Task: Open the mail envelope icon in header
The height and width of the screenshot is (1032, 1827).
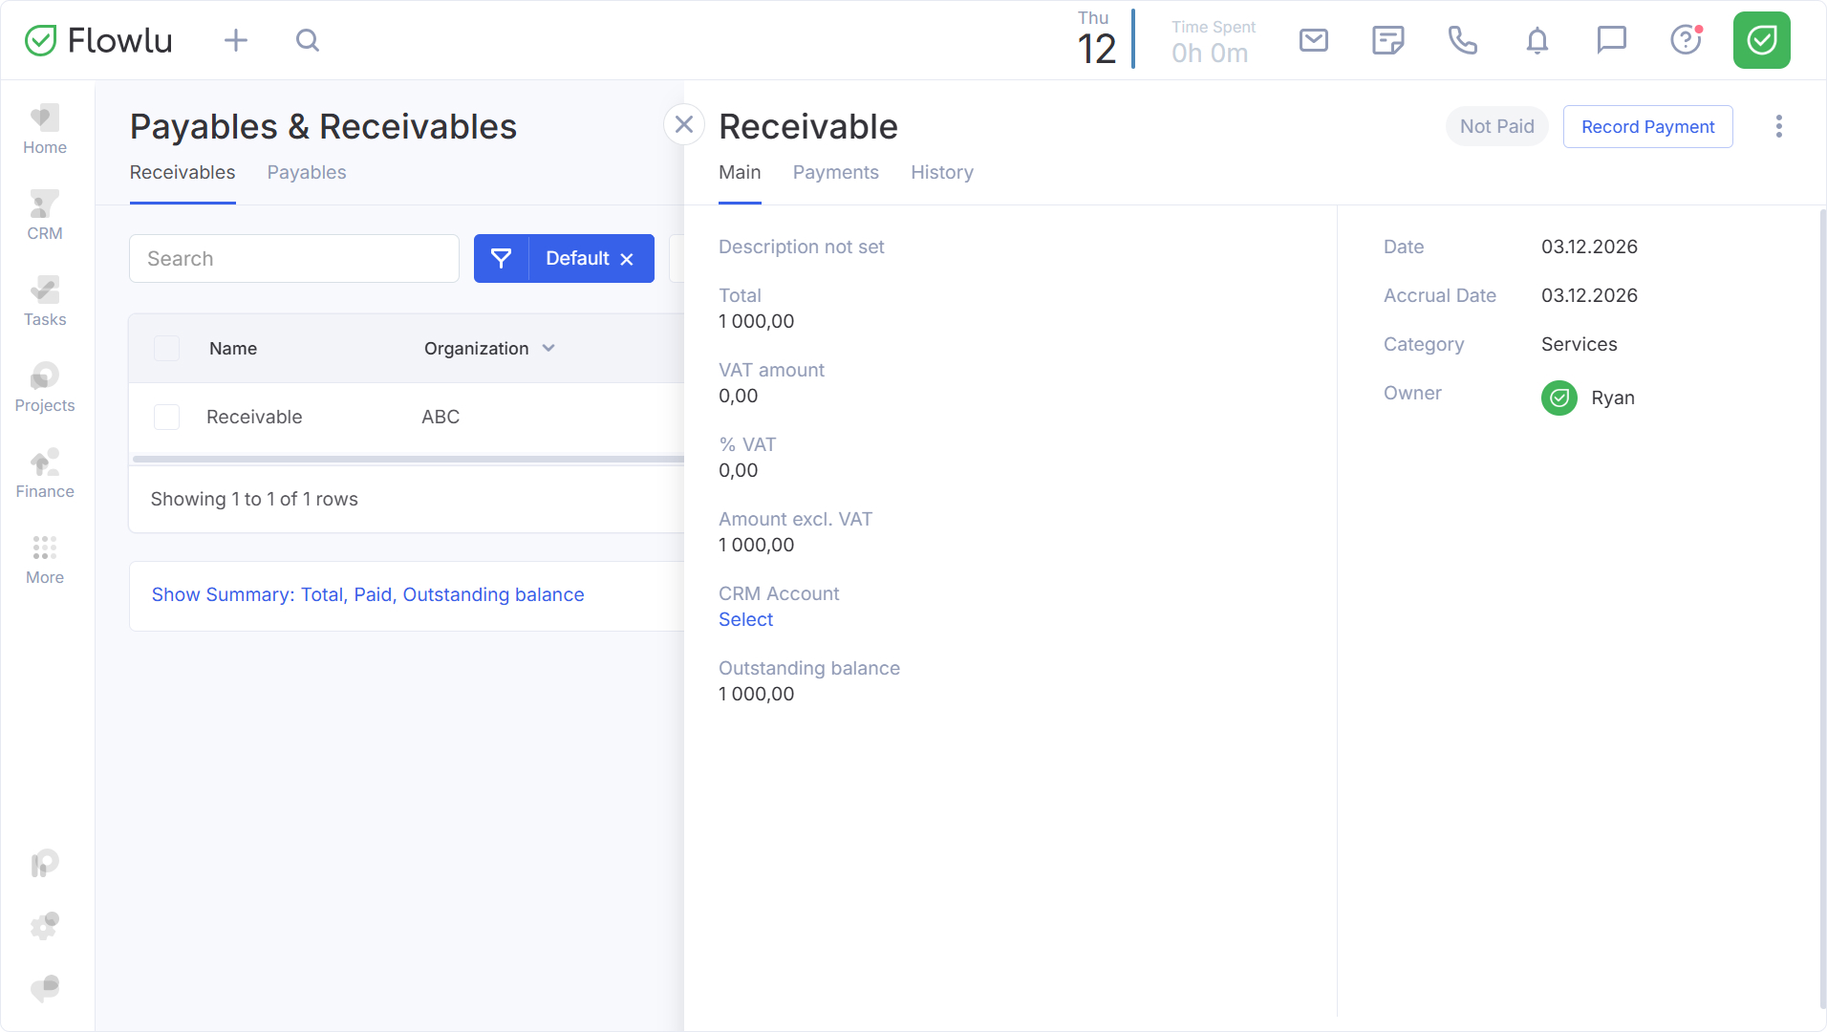Action: (x=1314, y=40)
